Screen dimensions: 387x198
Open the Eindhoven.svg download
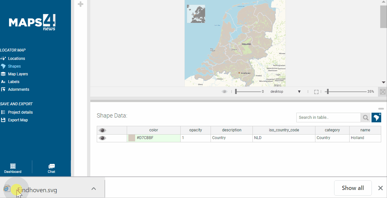click(37, 190)
